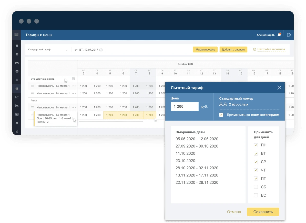
Task: Click the ВС 8 day column header
Action: (150, 72)
